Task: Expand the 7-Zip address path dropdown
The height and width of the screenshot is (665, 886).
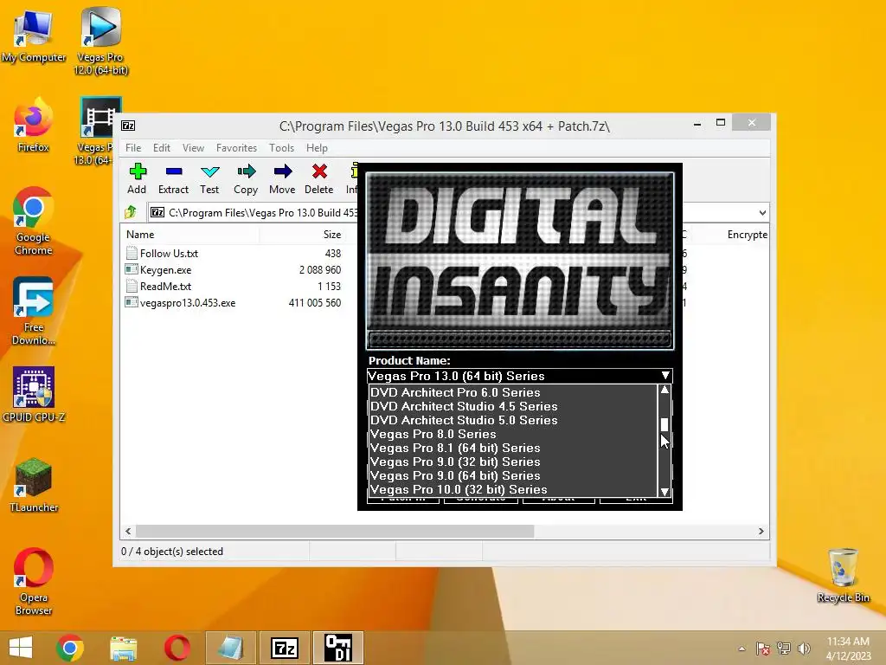Action: (762, 213)
